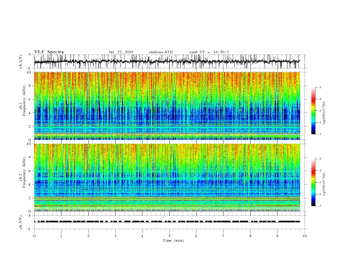Click the ch.1 spectrogram color bar
Viewport: 343px width, 265px height.
pyautogui.click(x=314, y=111)
